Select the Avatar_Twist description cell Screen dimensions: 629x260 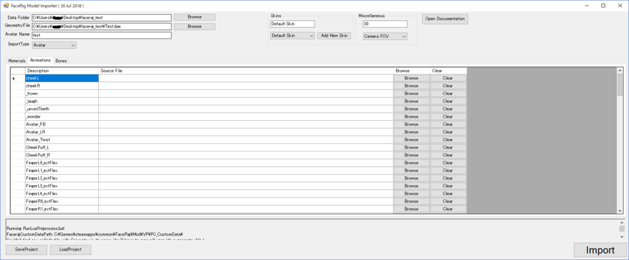tap(62, 140)
